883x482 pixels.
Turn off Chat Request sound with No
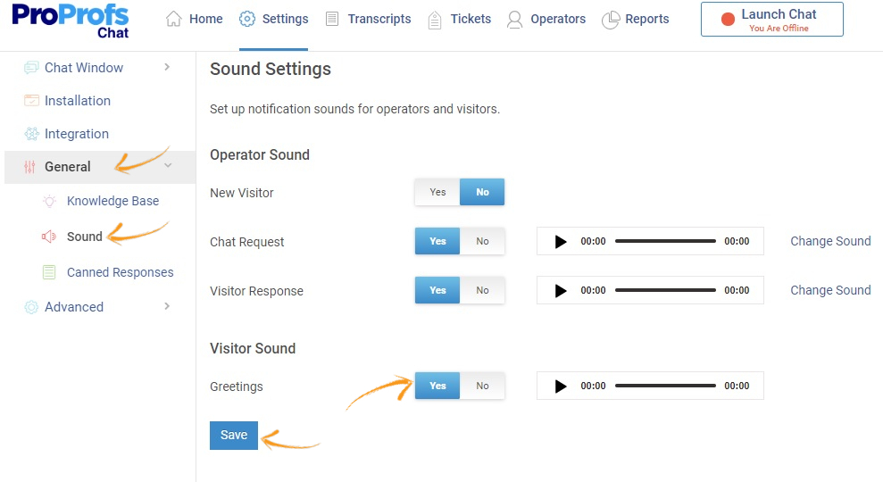click(482, 241)
